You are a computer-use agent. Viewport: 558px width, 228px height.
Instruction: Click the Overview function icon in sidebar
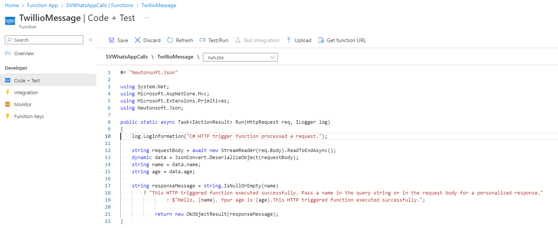[x=7, y=53]
